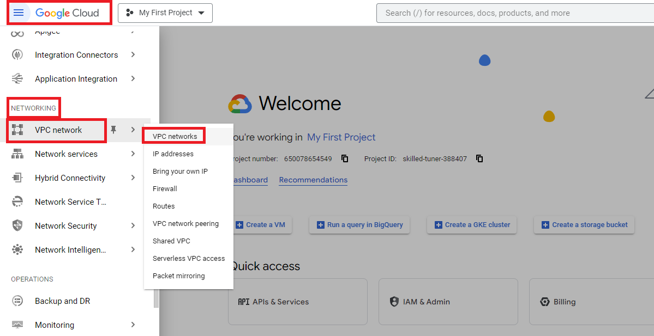Open VPC network peering menu entry

click(185, 224)
